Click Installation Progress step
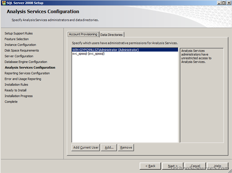The height and width of the screenshot is (173, 232). point(19,96)
